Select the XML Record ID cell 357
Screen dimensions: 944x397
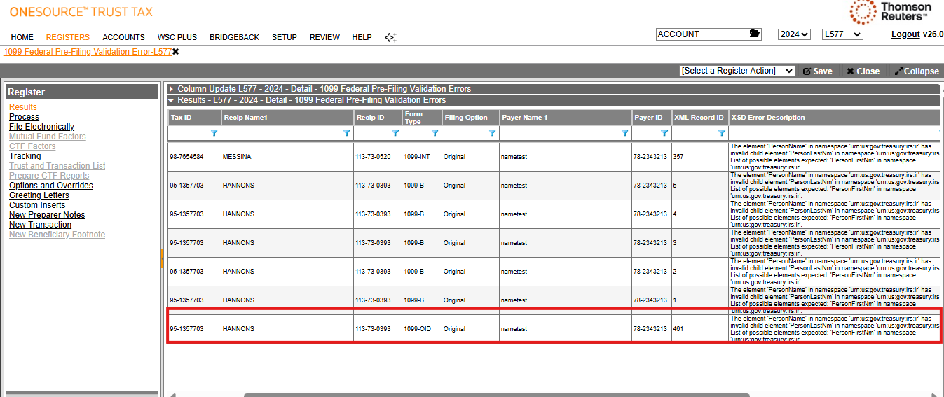click(x=699, y=157)
